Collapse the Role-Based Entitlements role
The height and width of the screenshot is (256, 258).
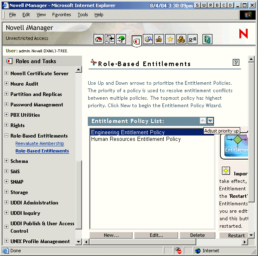(x=6, y=135)
